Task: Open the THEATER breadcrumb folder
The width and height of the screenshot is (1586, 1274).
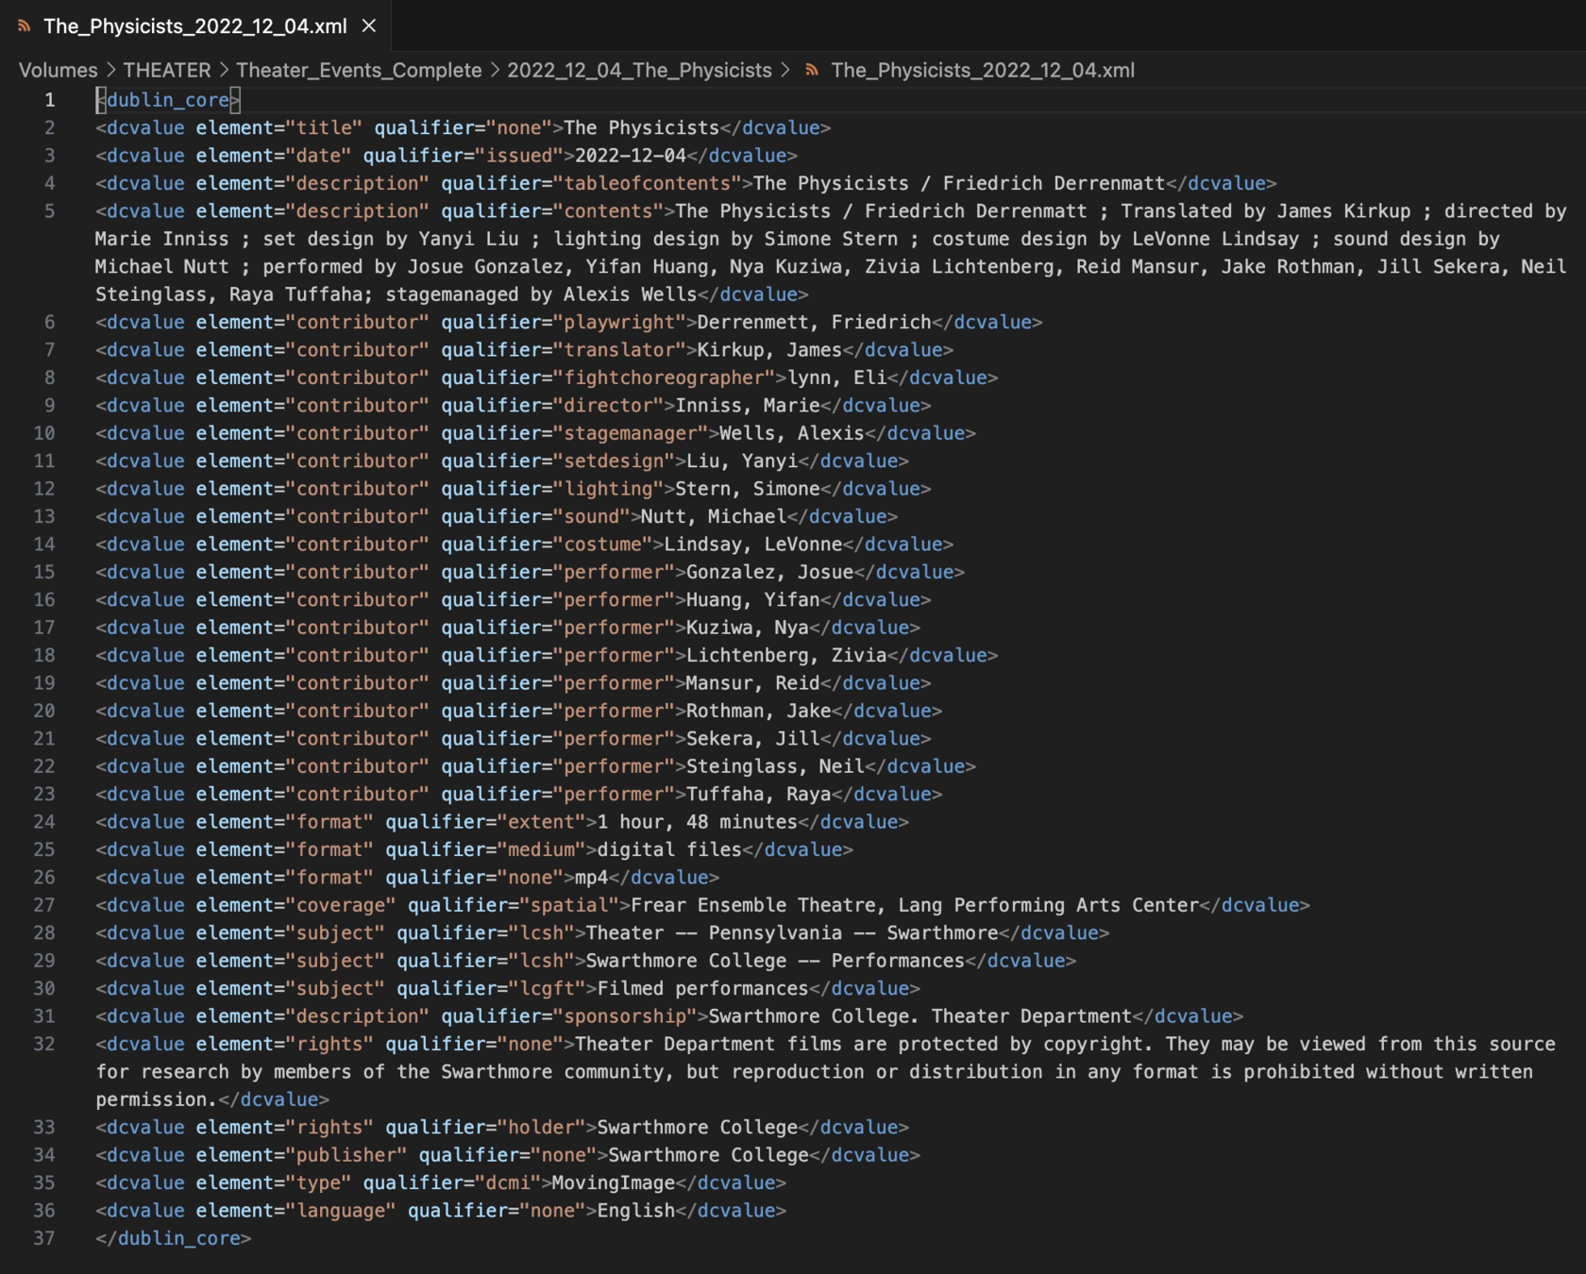Action: (x=167, y=70)
